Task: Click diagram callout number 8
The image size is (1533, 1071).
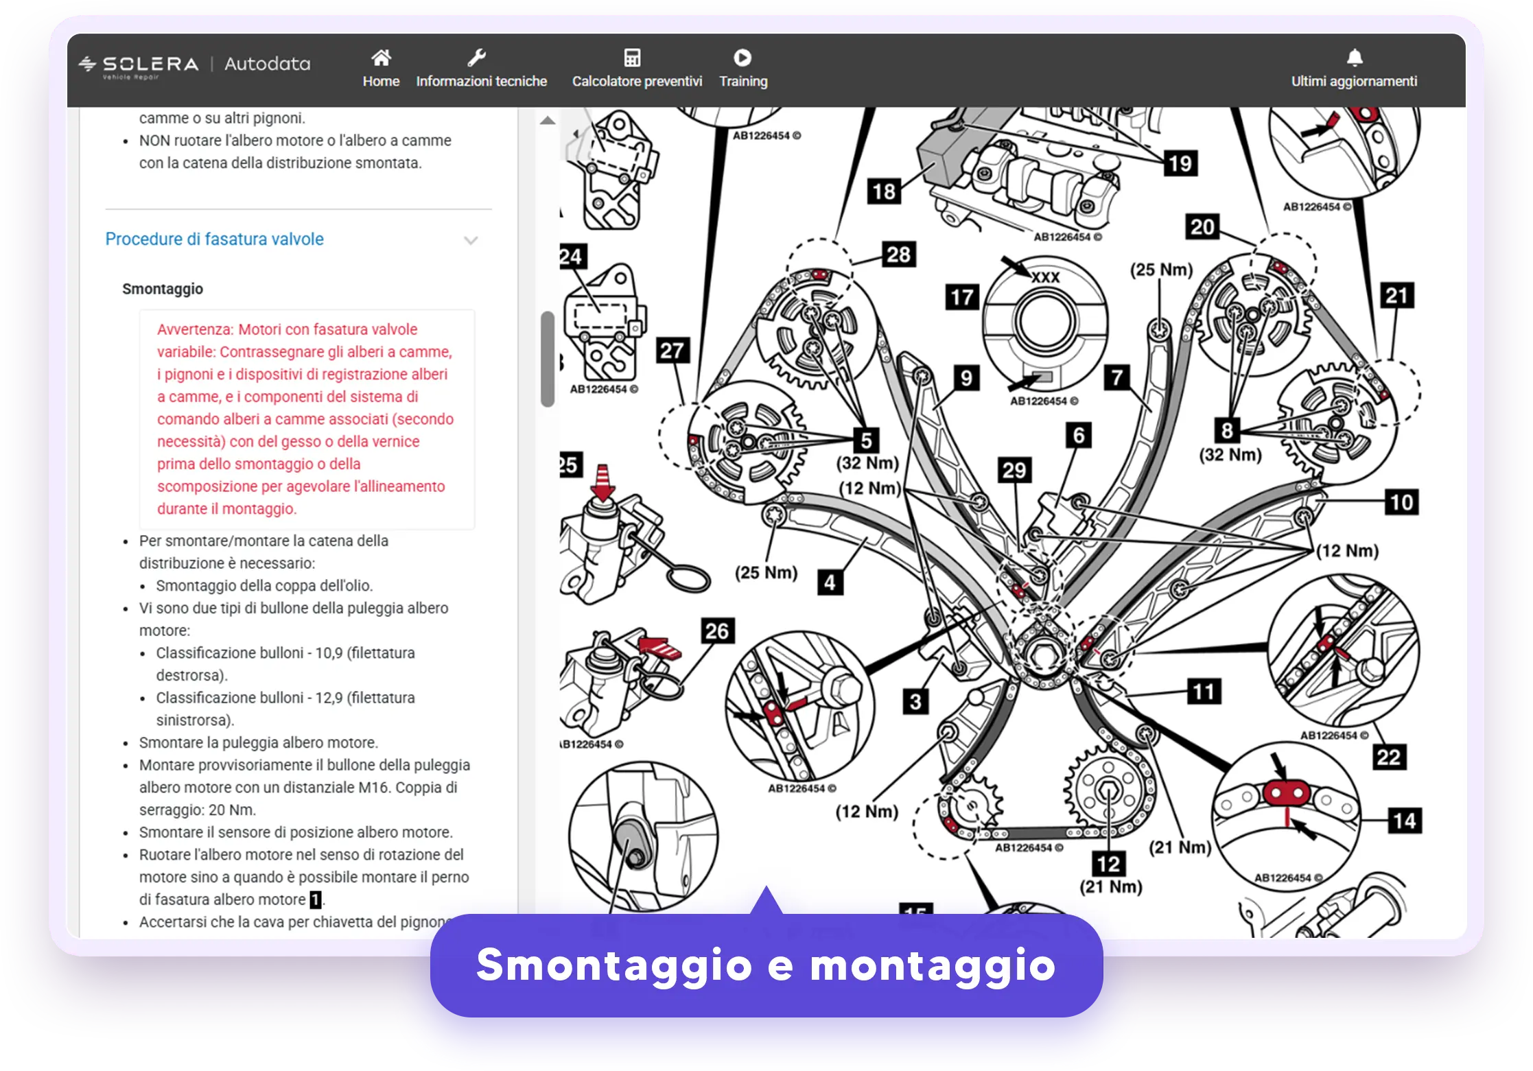Action: pyautogui.click(x=1227, y=430)
